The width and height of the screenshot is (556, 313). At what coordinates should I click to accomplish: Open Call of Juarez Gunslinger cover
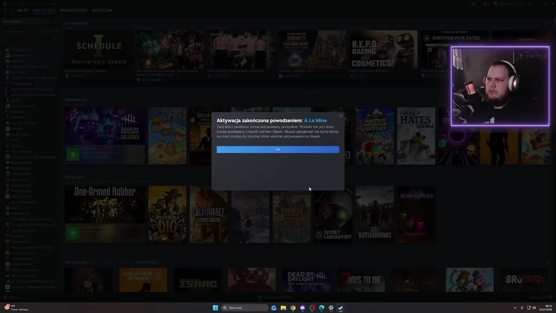208,214
